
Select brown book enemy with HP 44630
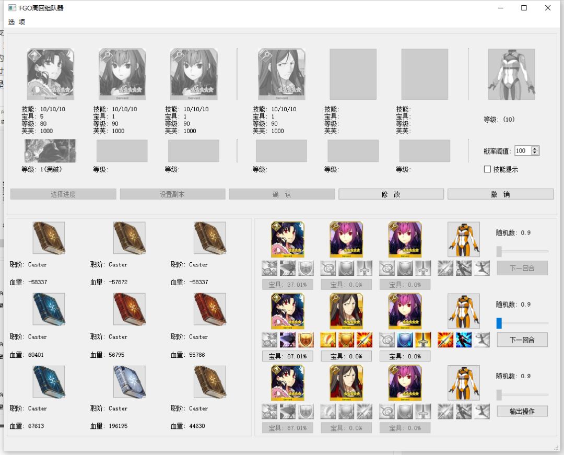pos(210,382)
